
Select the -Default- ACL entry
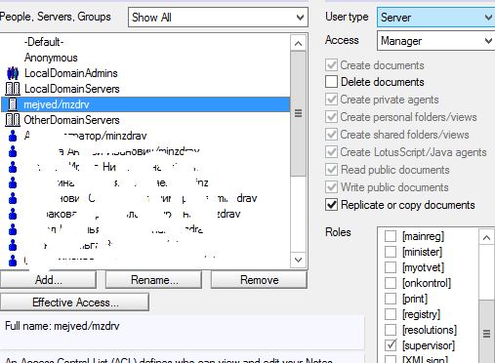pos(44,42)
